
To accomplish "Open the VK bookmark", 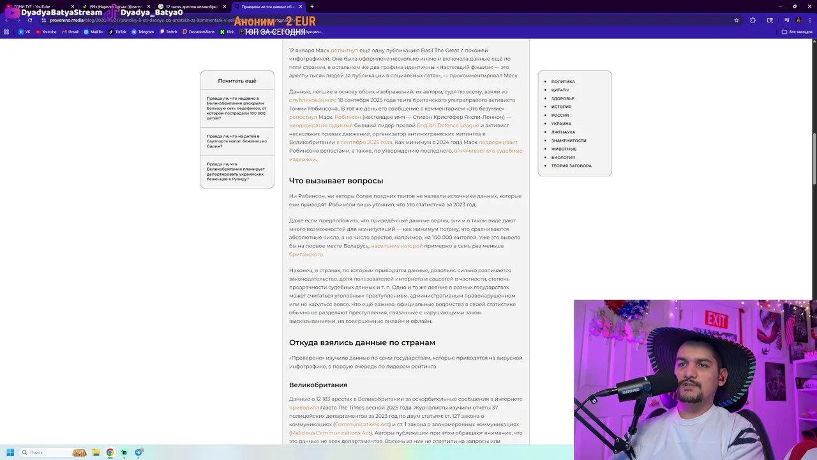I will click(24, 31).
